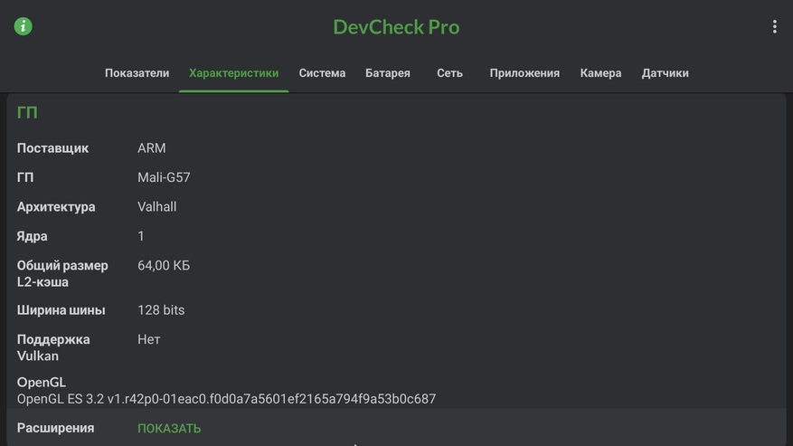Click the DevCheck Pro title
793x446 pixels.
[x=396, y=27]
